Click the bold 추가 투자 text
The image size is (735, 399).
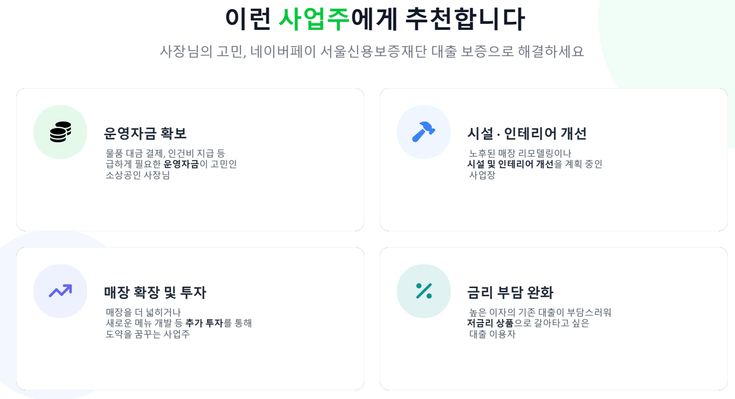point(204,323)
